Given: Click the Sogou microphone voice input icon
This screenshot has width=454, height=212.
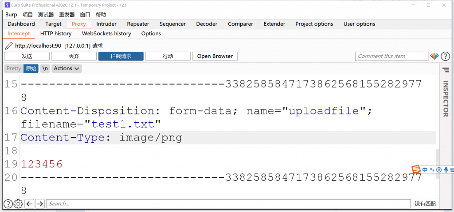Looking at the screenshot, I should click(446, 170).
